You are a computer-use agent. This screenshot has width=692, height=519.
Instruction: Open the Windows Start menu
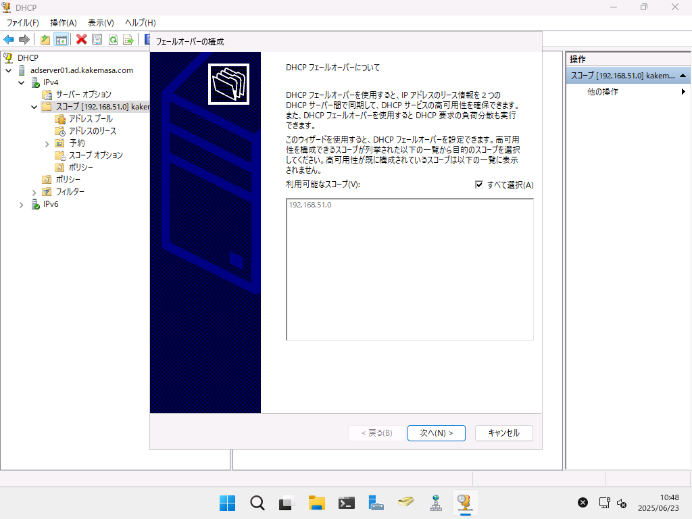click(227, 503)
